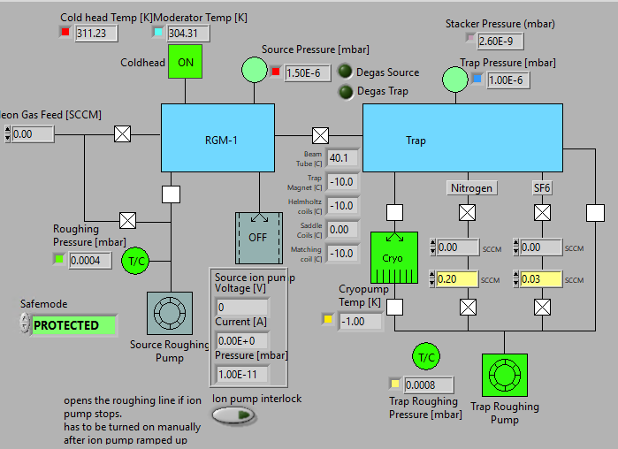618x449 pixels.
Task: Select the Stacker Pressure value 2.60E-9
Action: coord(500,41)
